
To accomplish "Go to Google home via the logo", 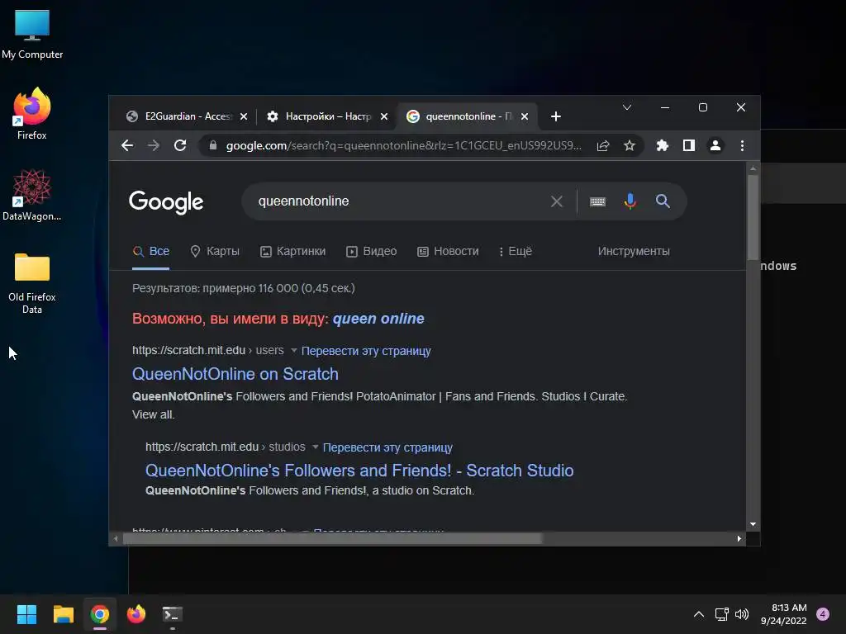I will click(166, 201).
